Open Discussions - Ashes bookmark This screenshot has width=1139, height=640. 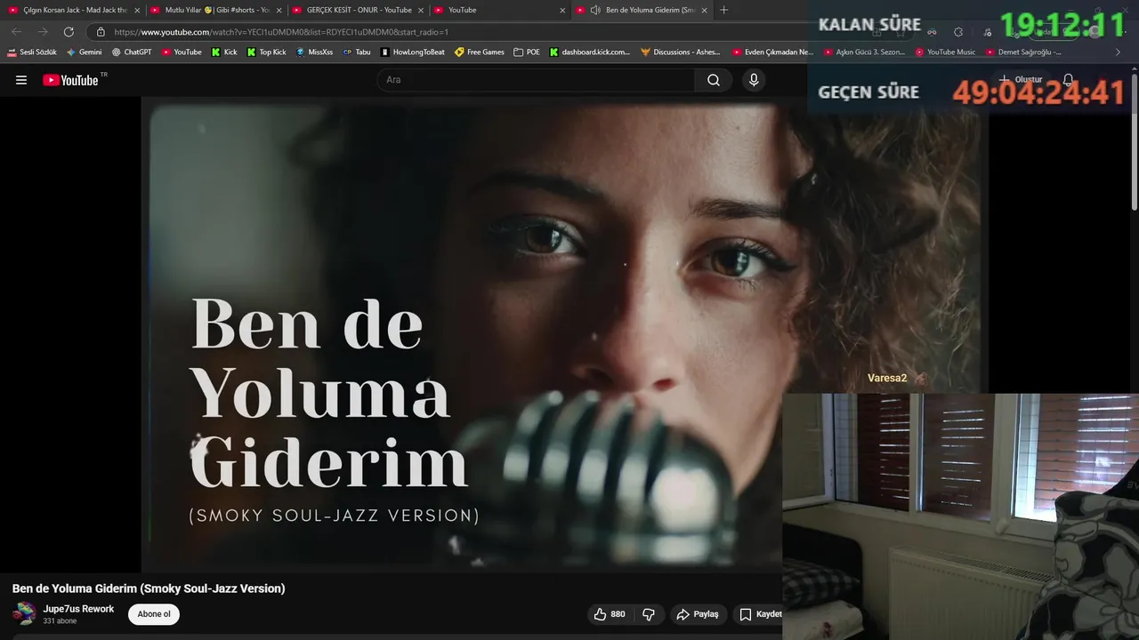pos(681,52)
